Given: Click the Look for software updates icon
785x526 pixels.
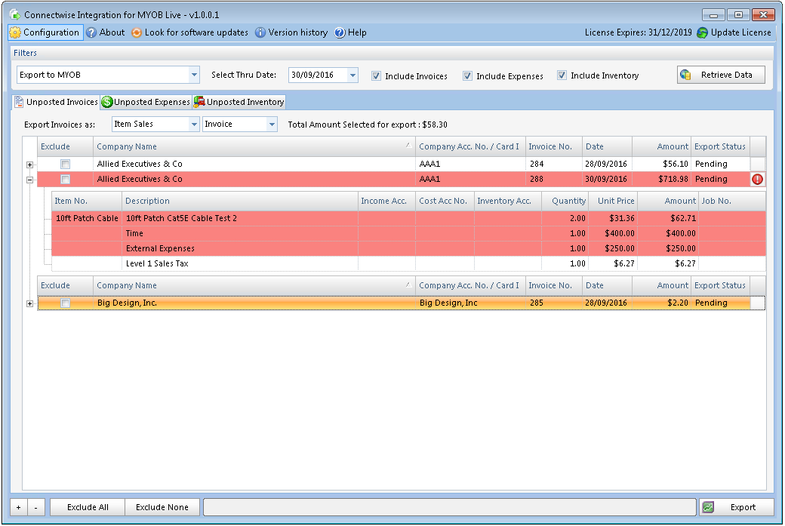Looking at the screenshot, I should [136, 32].
